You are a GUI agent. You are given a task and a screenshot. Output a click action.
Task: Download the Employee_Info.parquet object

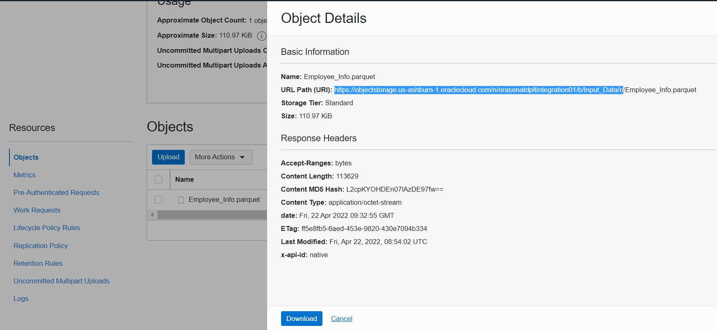click(x=301, y=319)
